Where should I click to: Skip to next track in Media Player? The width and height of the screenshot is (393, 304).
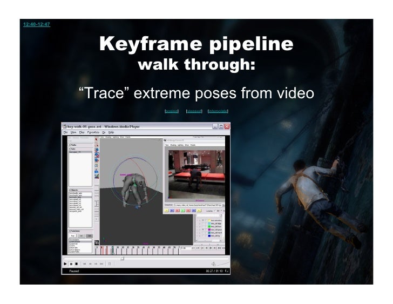[101, 264]
